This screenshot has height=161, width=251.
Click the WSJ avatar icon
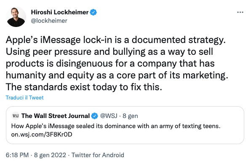(x=15, y=115)
